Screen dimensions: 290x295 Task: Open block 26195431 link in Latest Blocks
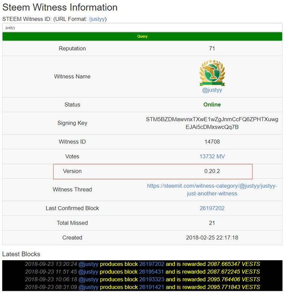(151, 272)
